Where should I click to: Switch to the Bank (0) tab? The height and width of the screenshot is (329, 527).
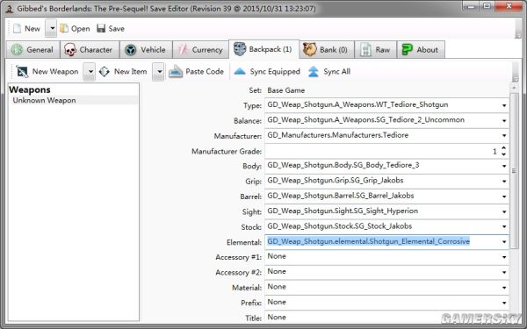click(x=327, y=50)
